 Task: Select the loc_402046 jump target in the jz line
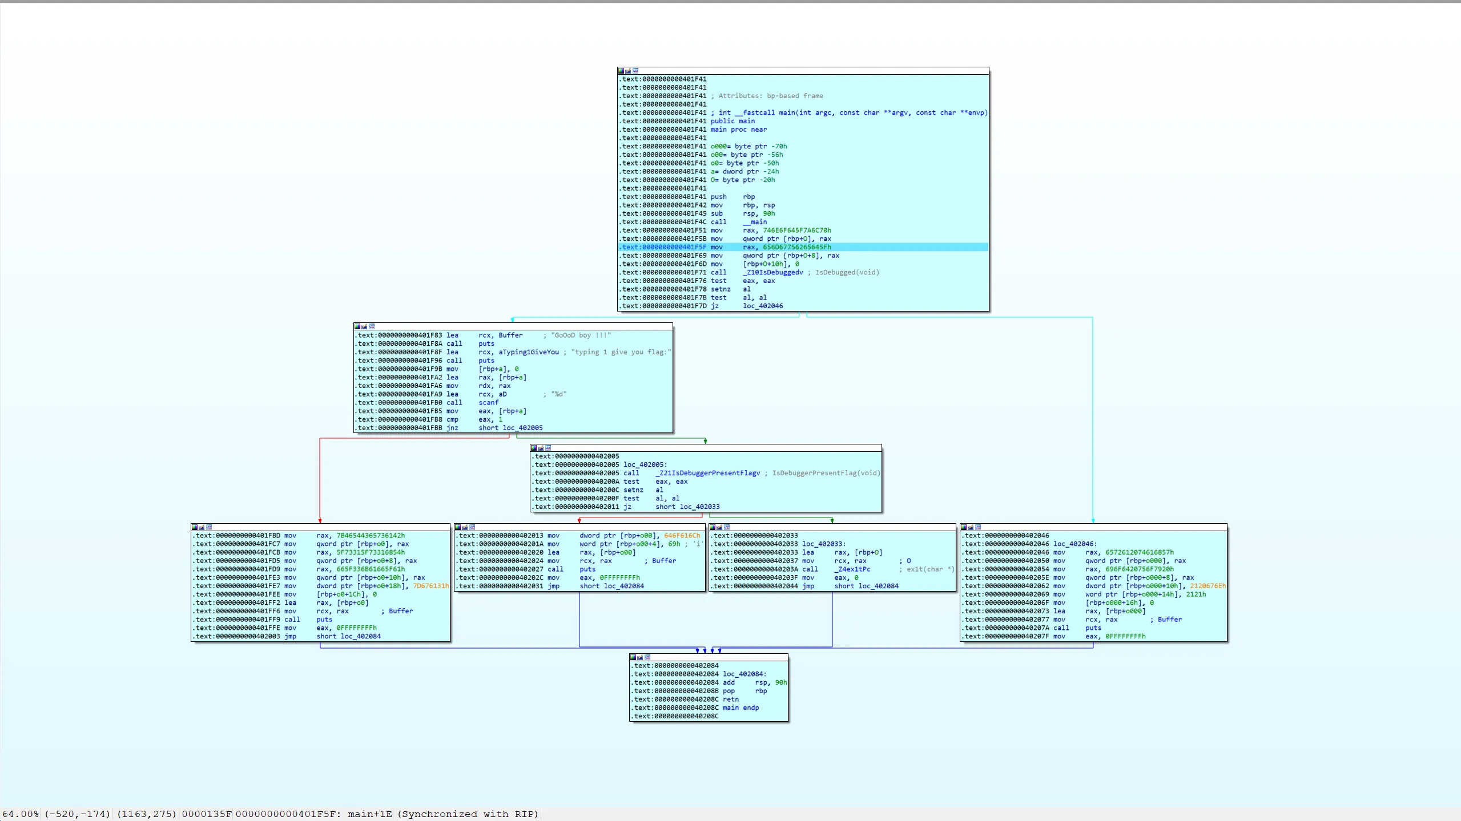763,306
